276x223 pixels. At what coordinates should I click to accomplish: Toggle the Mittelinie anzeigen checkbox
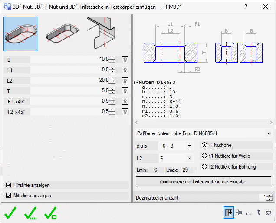coord(9,196)
